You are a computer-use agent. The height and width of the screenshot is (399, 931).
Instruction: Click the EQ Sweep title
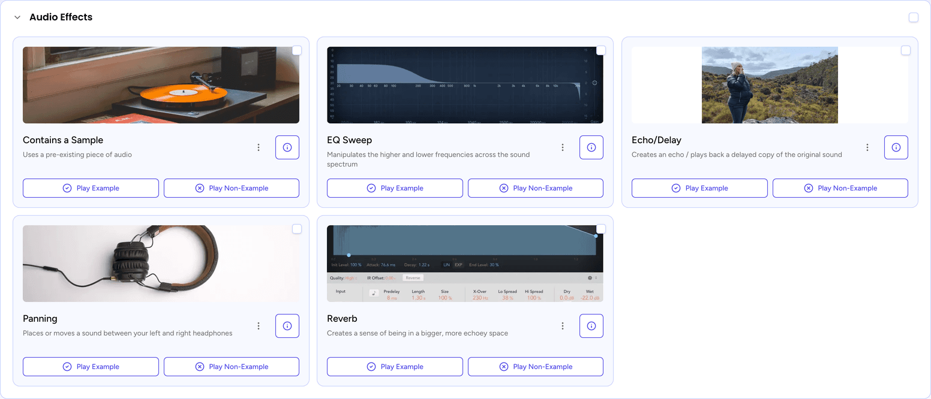point(349,140)
